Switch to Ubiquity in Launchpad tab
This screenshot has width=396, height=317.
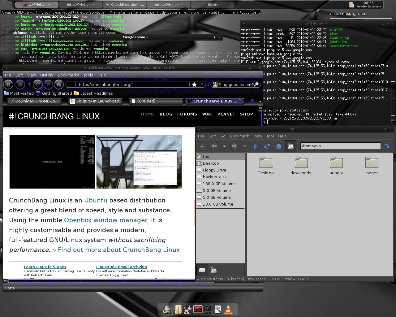pyautogui.click(x=95, y=101)
